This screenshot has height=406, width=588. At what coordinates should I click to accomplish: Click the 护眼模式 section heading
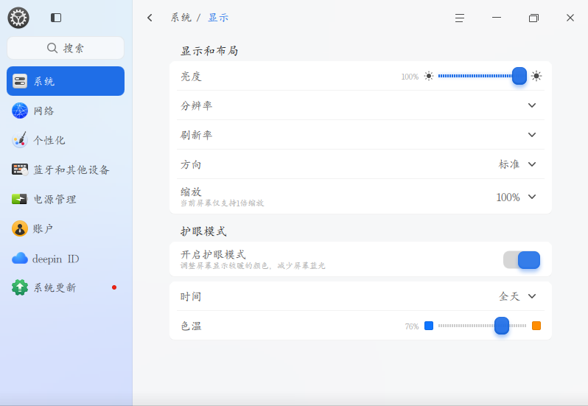[x=203, y=231]
